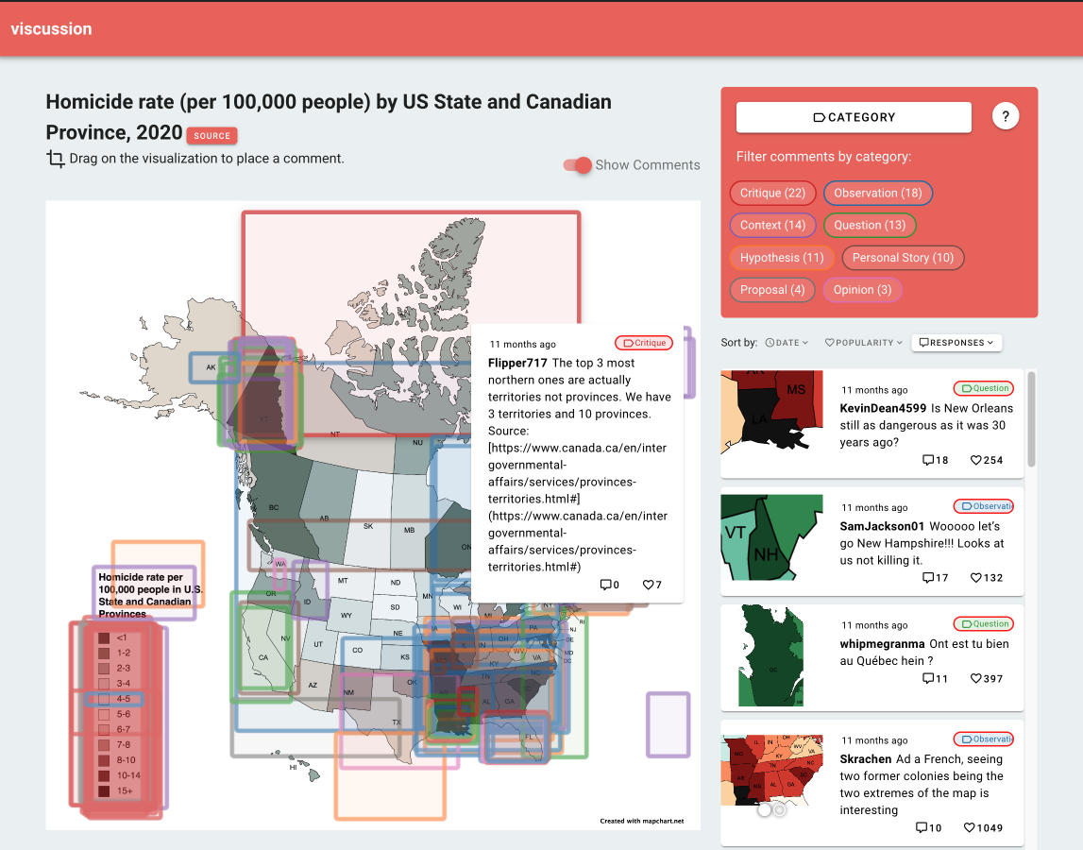Sort comments by Date

(x=787, y=343)
